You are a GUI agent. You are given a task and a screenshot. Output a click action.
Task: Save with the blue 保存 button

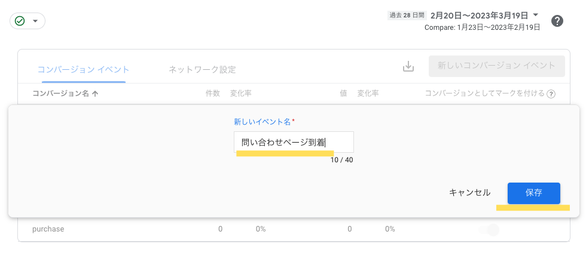coord(533,193)
